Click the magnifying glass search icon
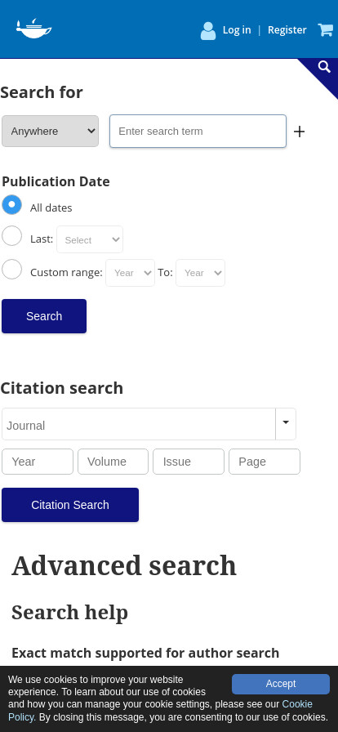338x732 pixels. pos(324,67)
